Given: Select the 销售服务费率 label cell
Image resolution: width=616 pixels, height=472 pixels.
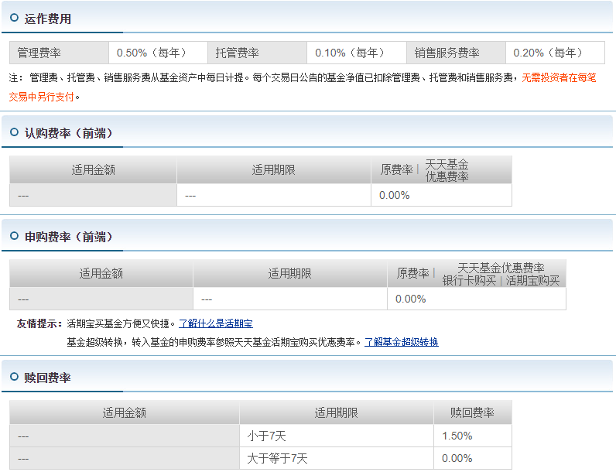Looking at the screenshot, I should tap(456, 53).
